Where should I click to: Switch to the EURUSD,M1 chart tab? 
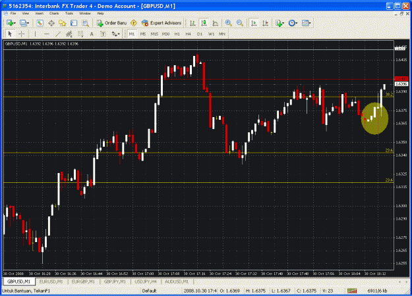click(x=51, y=282)
